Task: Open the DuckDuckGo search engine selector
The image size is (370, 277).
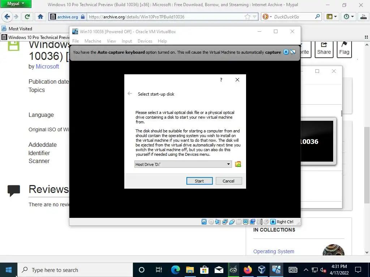Action: pyautogui.click(x=267, y=17)
